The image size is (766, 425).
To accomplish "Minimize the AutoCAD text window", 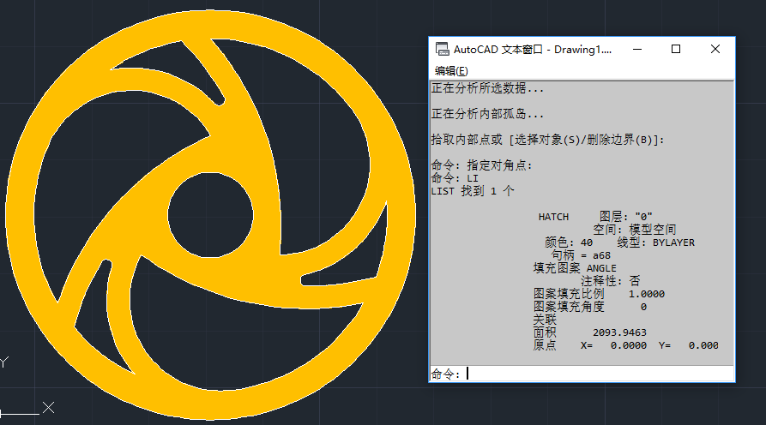I will tap(636, 50).
